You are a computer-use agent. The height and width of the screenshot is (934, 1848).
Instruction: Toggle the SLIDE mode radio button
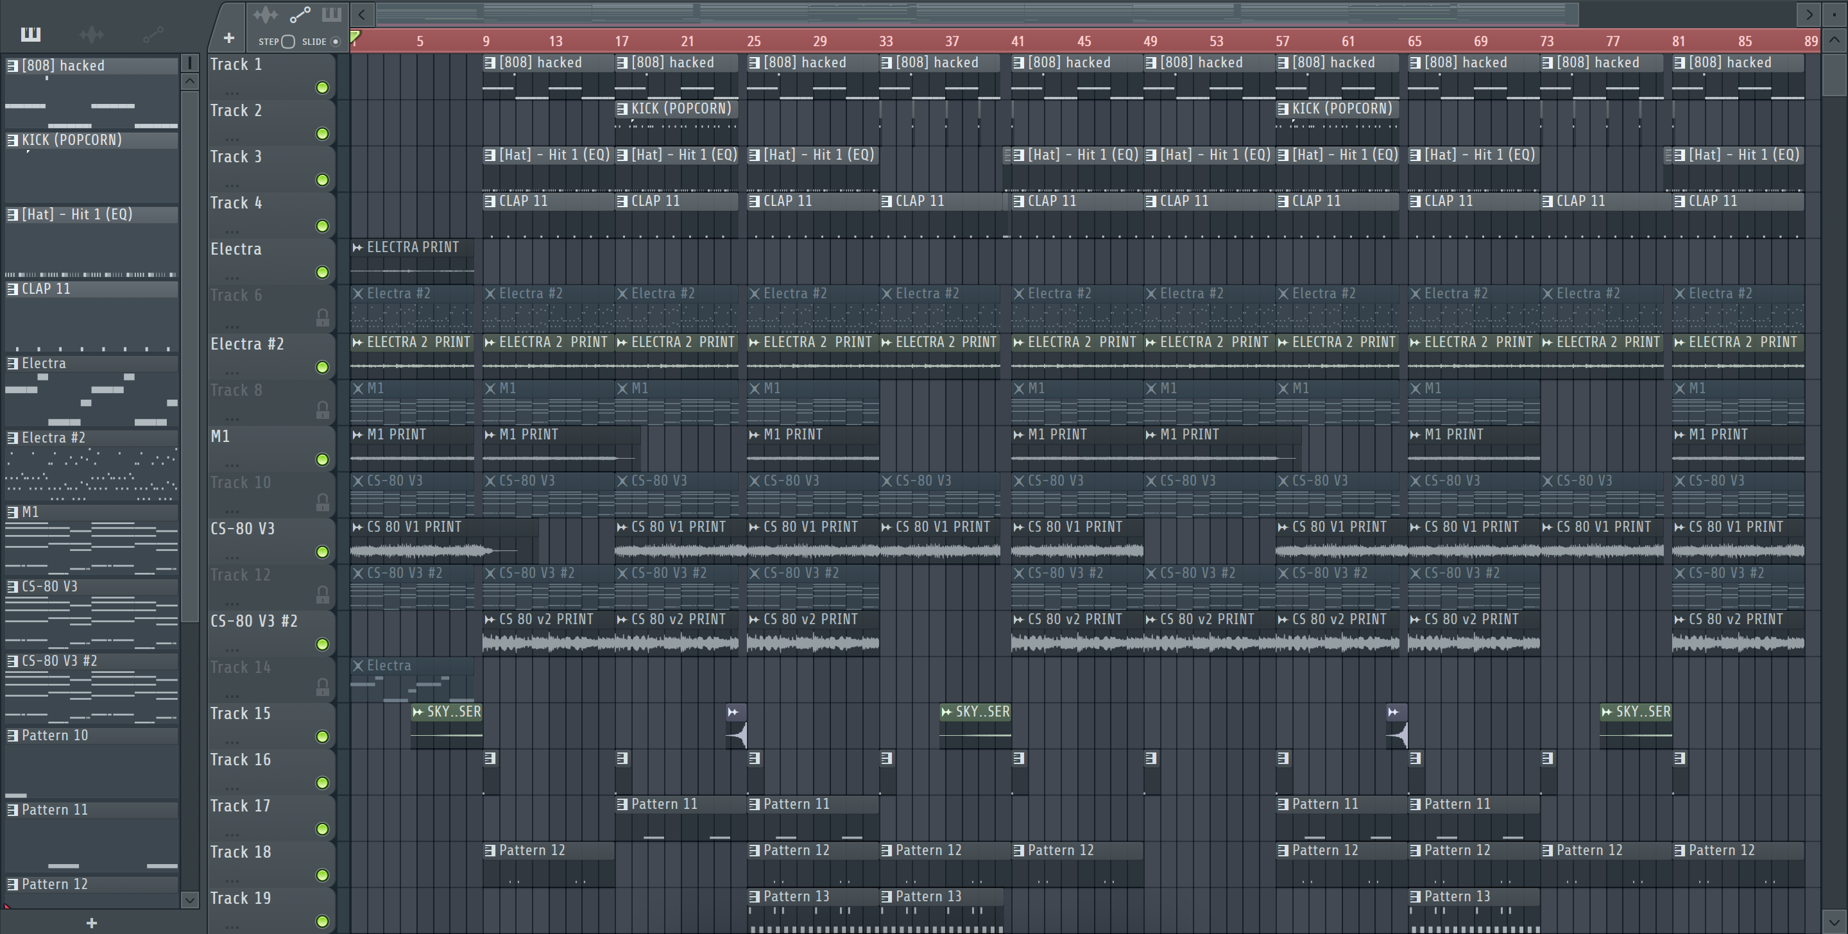(335, 42)
